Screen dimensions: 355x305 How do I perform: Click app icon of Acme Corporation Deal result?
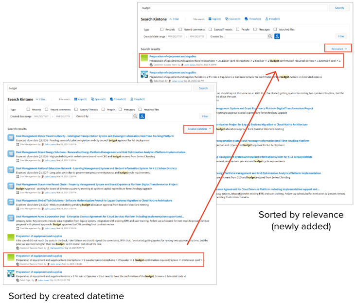11,218
